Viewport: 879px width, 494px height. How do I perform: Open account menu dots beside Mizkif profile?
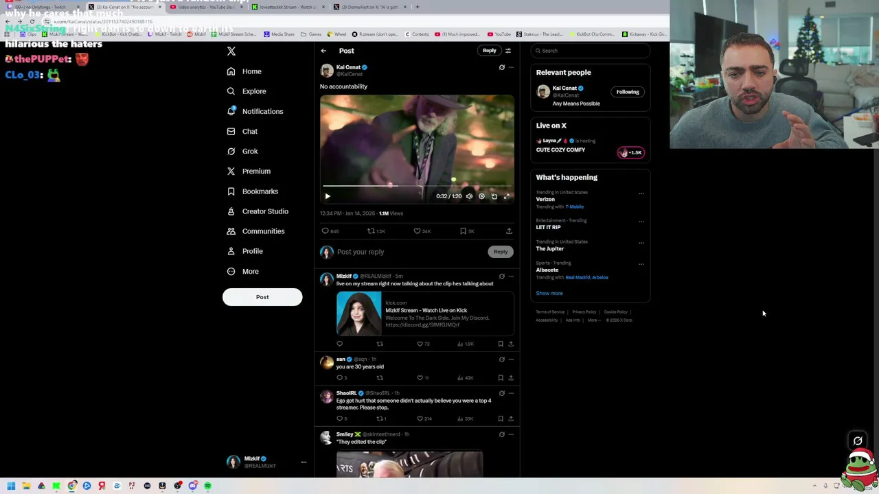point(304,462)
